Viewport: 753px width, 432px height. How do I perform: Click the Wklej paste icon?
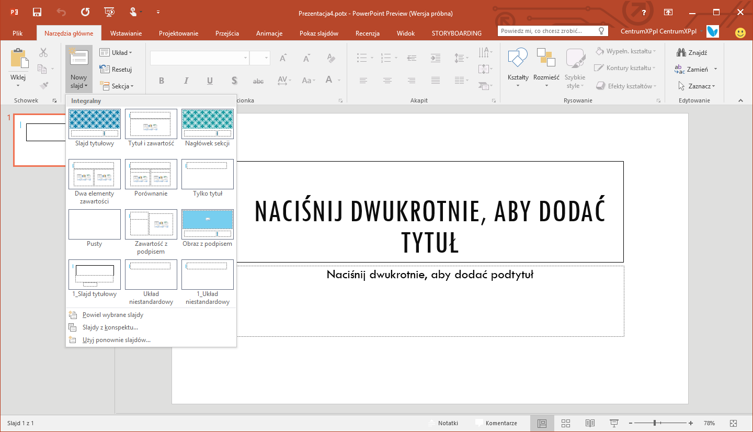point(19,58)
